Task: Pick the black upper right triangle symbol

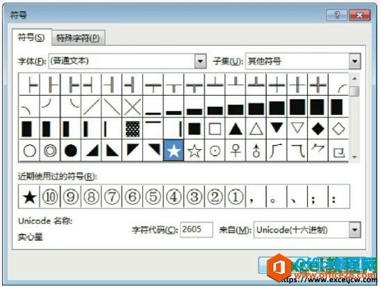Action: click(x=153, y=150)
